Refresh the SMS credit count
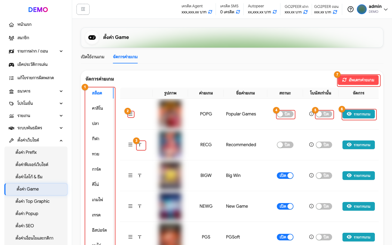 238,12
